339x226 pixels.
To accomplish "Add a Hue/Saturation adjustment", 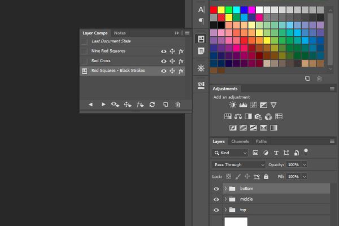I will click(x=228, y=116).
